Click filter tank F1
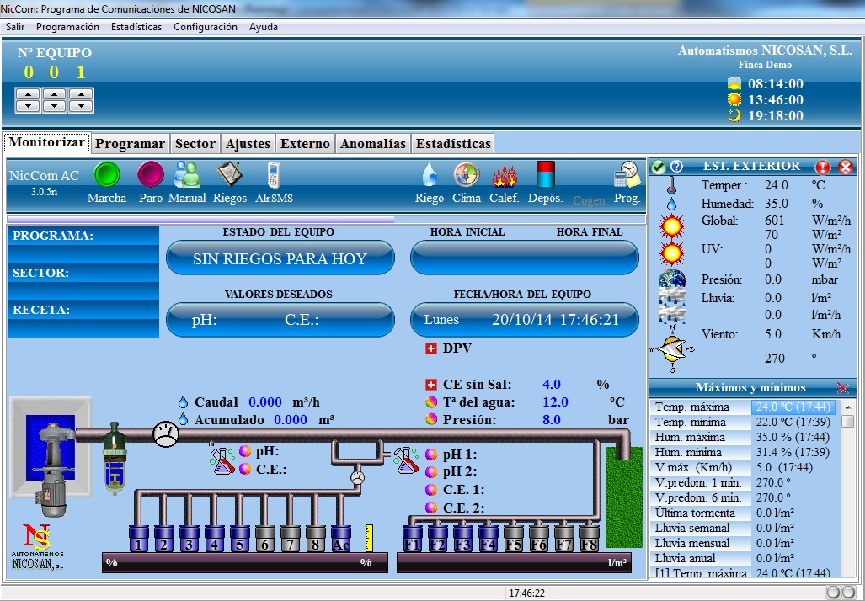The height and width of the screenshot is (601, 865). [x=412, y=540]
